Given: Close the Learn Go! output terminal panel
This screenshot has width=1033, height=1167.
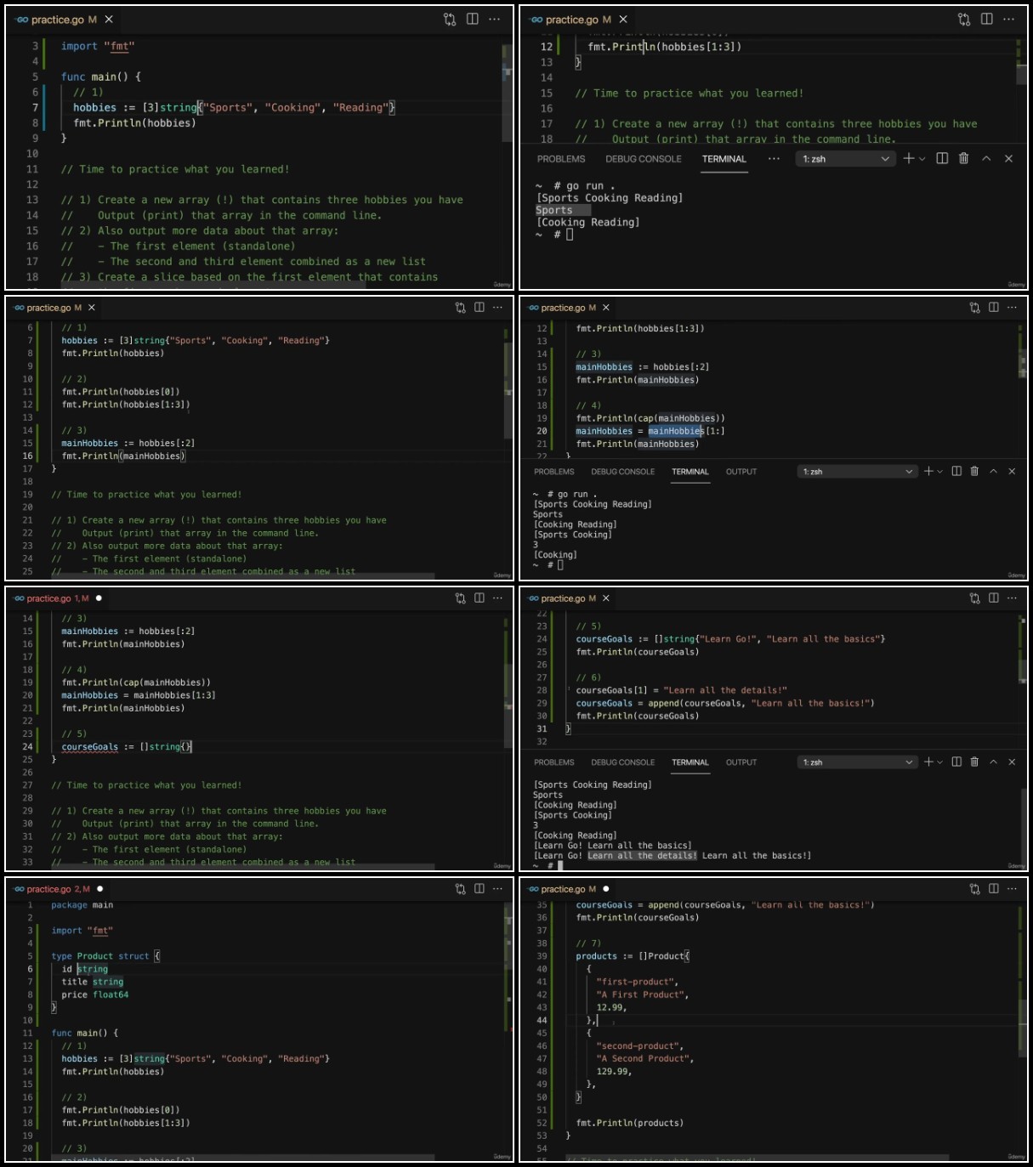Looking at the screenshot, I should point(1012,762).
